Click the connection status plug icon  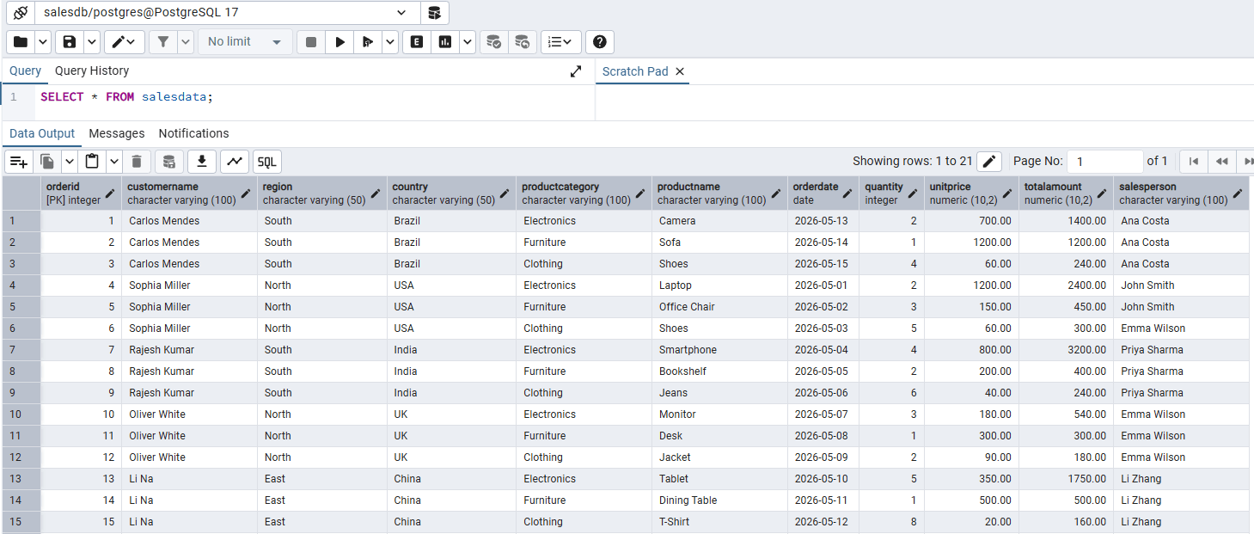coord(20,13)
